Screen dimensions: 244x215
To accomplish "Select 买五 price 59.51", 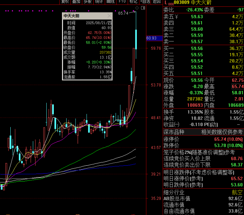I will (x=197, y=74).
